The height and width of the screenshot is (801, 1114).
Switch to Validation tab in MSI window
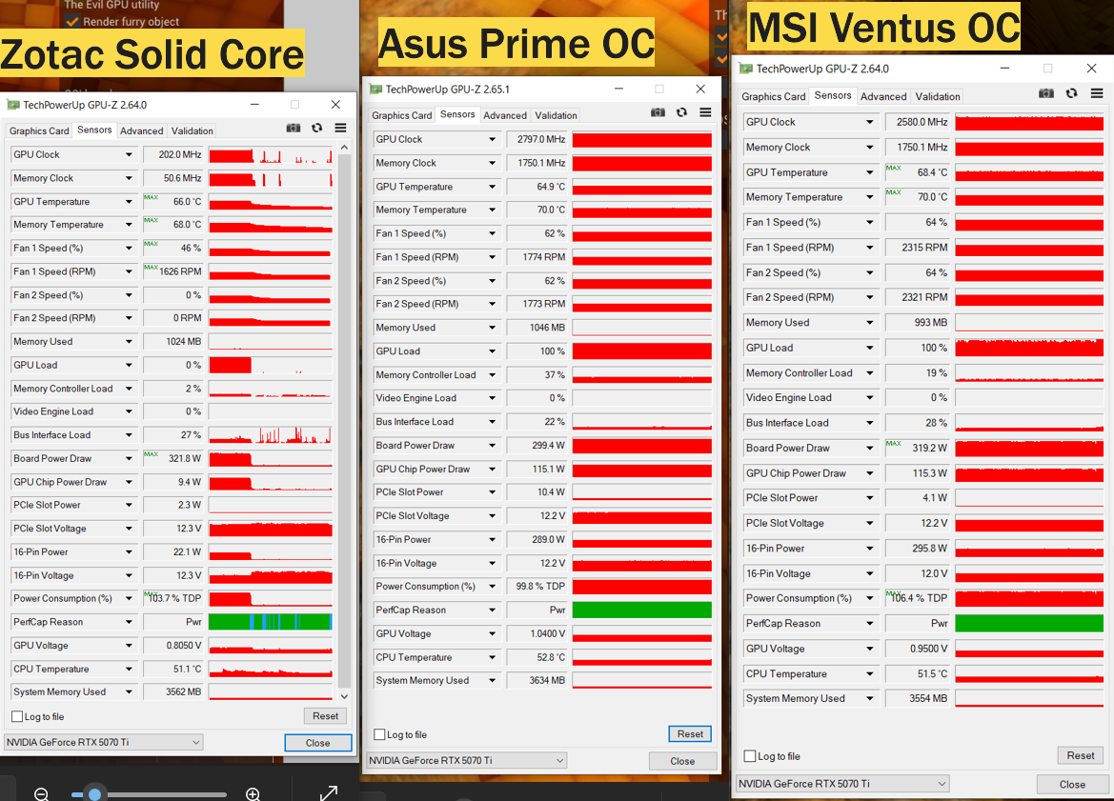point(937,96)
